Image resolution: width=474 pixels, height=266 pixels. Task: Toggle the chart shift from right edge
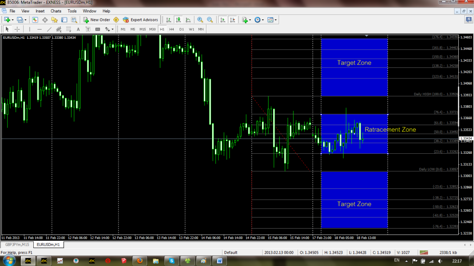point(232,19)
